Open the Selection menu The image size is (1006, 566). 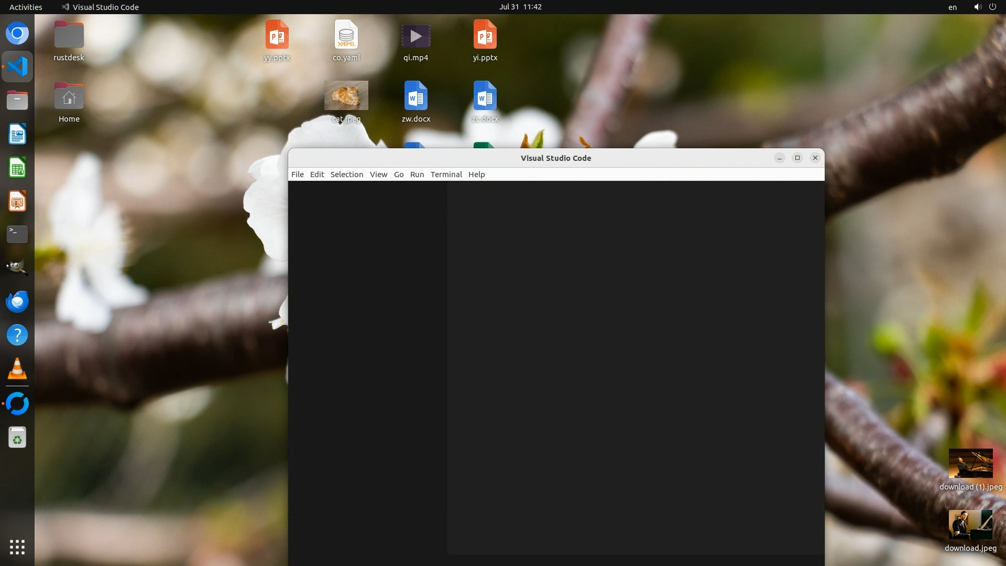pyautogui.click(x=346, y=175)
